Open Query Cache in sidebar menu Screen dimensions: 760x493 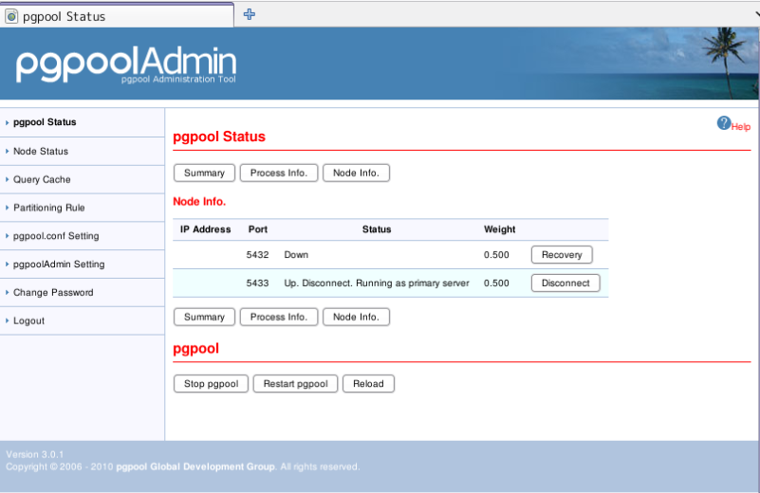[x=42, y=179]
